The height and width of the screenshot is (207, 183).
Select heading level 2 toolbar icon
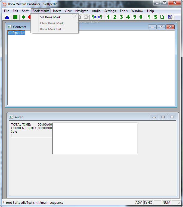pos(115,17)
